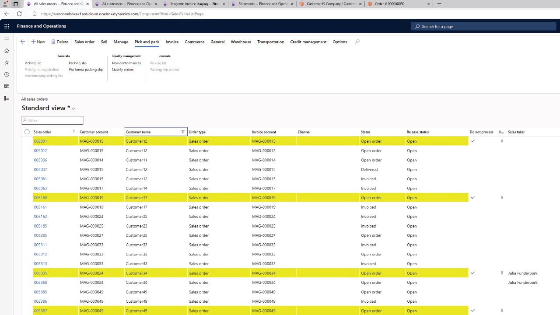Open sales order 003386 link
The image size is (560, 315).
(x=40, y=301)
